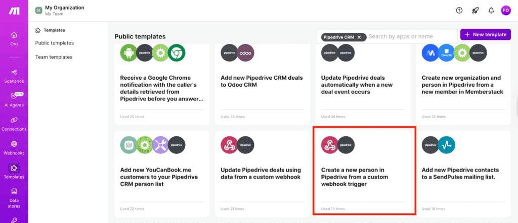Open Public templates in left panel
Image resolution: width=518 pixels, height=223 pixels.
[55, 43]
